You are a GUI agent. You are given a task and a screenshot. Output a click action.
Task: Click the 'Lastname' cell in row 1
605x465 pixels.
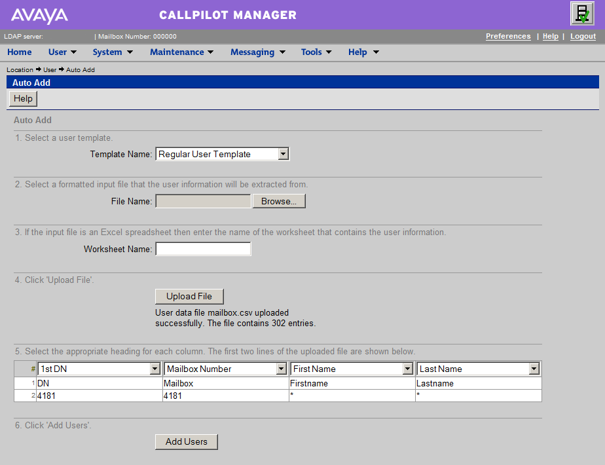click(x=479, y=383)
